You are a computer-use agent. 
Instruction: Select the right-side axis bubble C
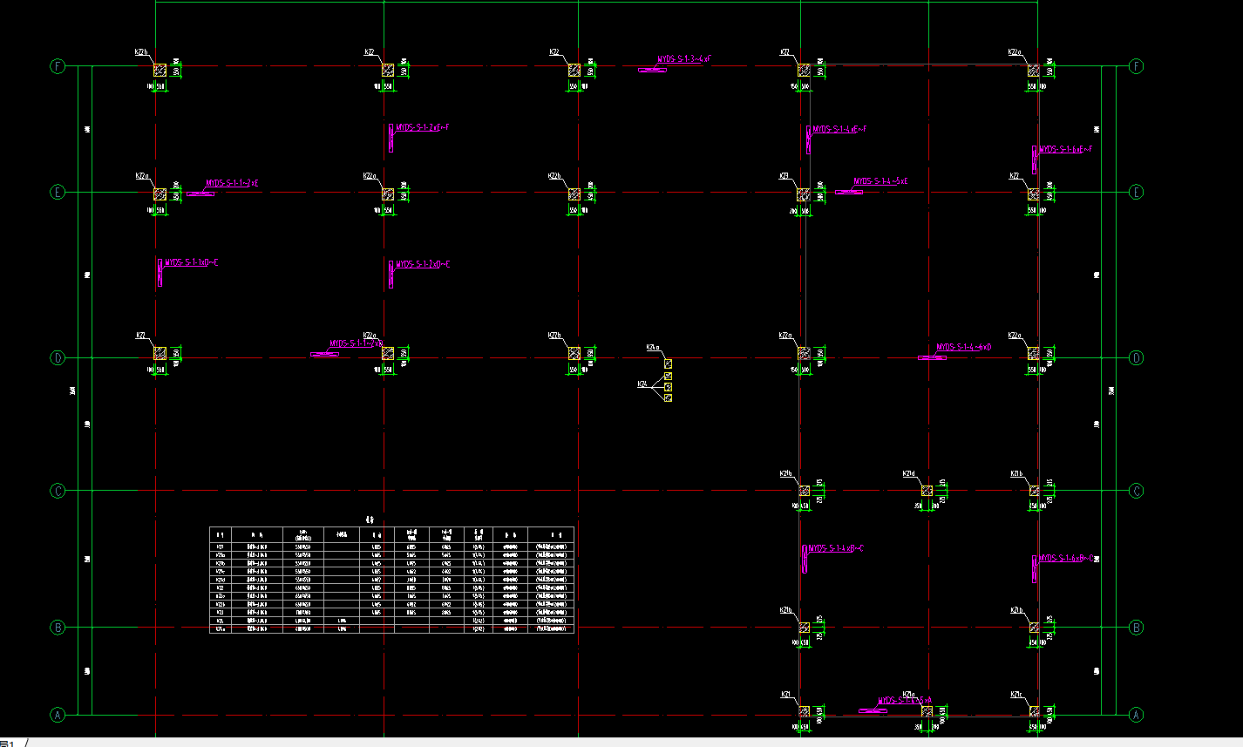click(1136, 491)
